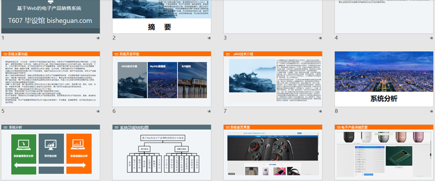Click the star icon below slide 8
This screenshot has height=181, width=435.
click(432, 111)
